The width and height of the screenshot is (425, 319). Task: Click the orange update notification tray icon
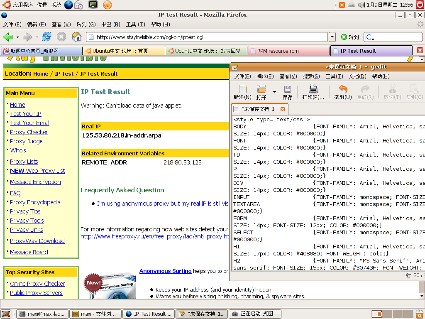click(x=342, y=5)
